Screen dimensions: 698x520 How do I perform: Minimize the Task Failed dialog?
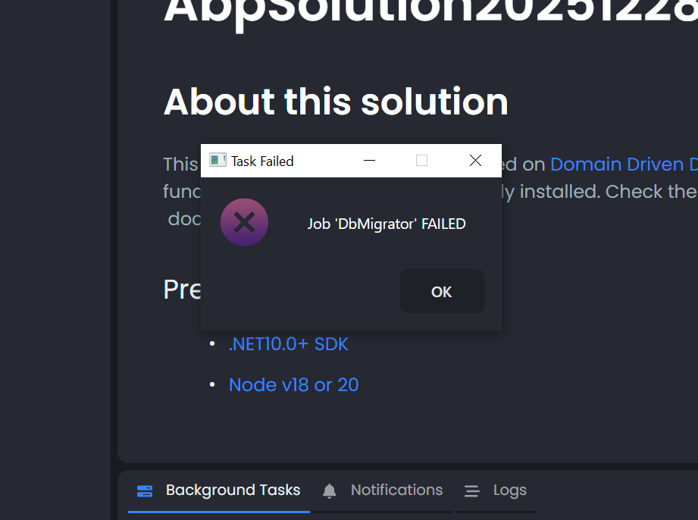tap(369, 160)
